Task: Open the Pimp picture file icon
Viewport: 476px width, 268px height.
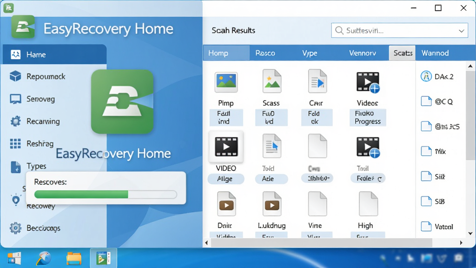Action: point(226,82)
